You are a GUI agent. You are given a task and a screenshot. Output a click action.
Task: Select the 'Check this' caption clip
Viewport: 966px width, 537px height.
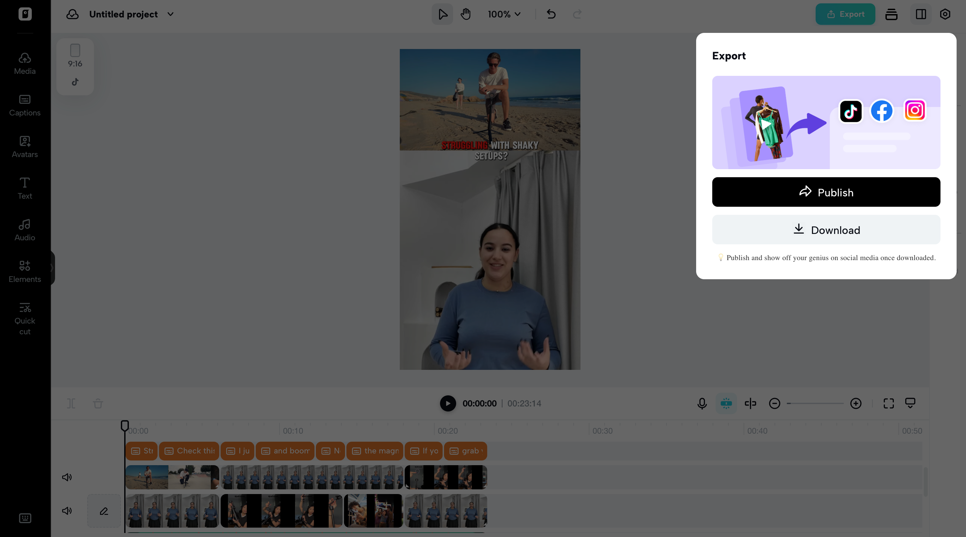(189, 451)
